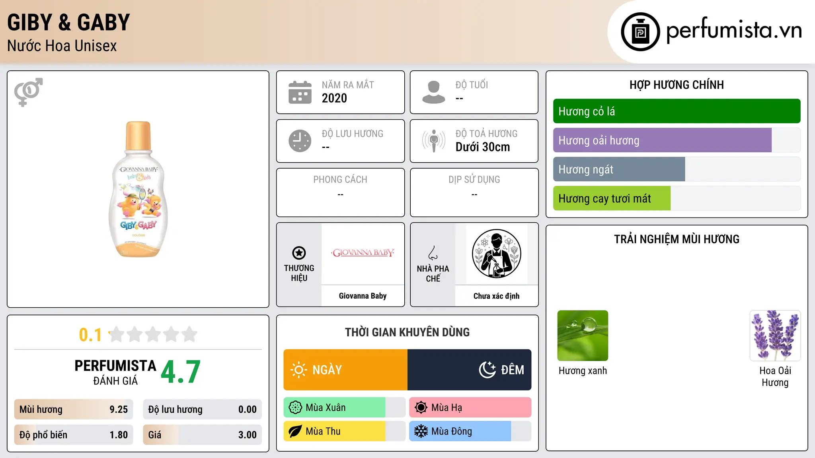Click the ĐỘ TUỔI label
The height and width of the screenshot is (458, 815).
[472, 85]
